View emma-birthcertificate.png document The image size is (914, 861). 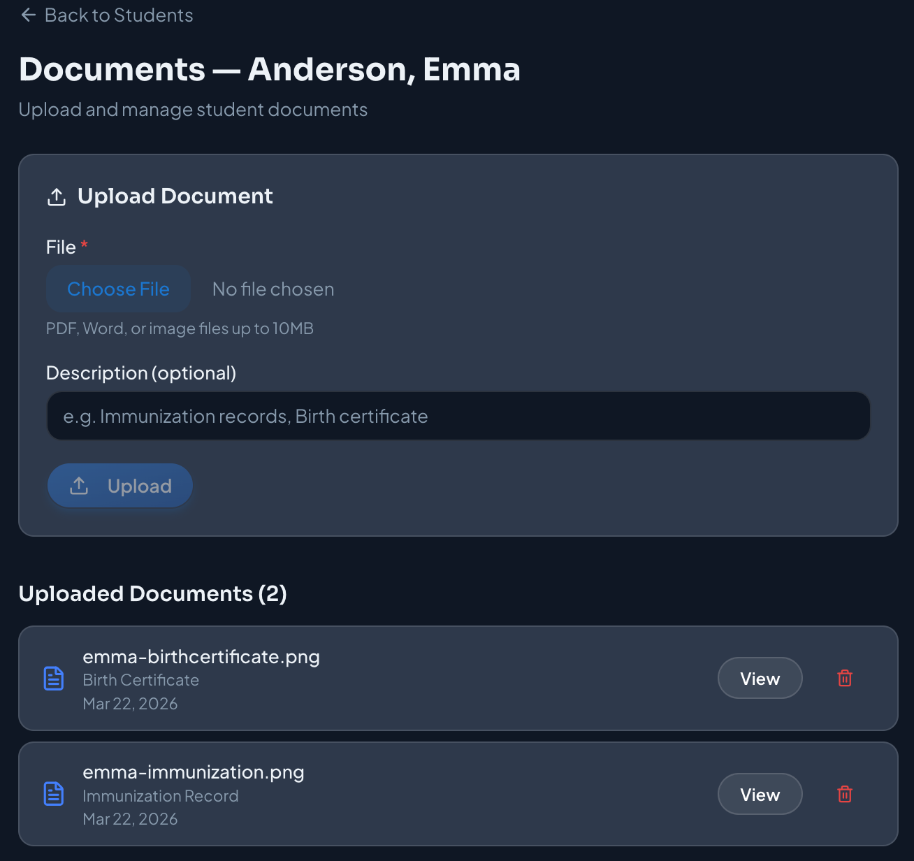760,678
